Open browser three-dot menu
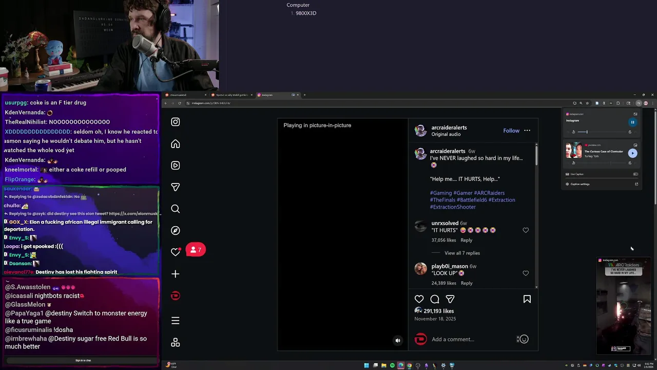This screenshot has height=370, width=657. [652, 103]
